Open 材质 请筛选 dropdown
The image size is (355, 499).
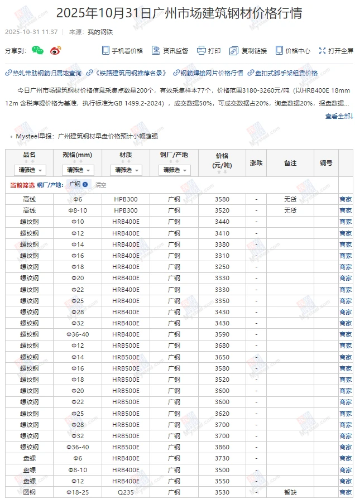pos(126,170)
